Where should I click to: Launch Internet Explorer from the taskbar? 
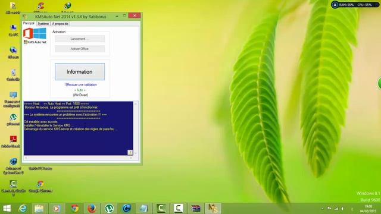coord(23,209)
